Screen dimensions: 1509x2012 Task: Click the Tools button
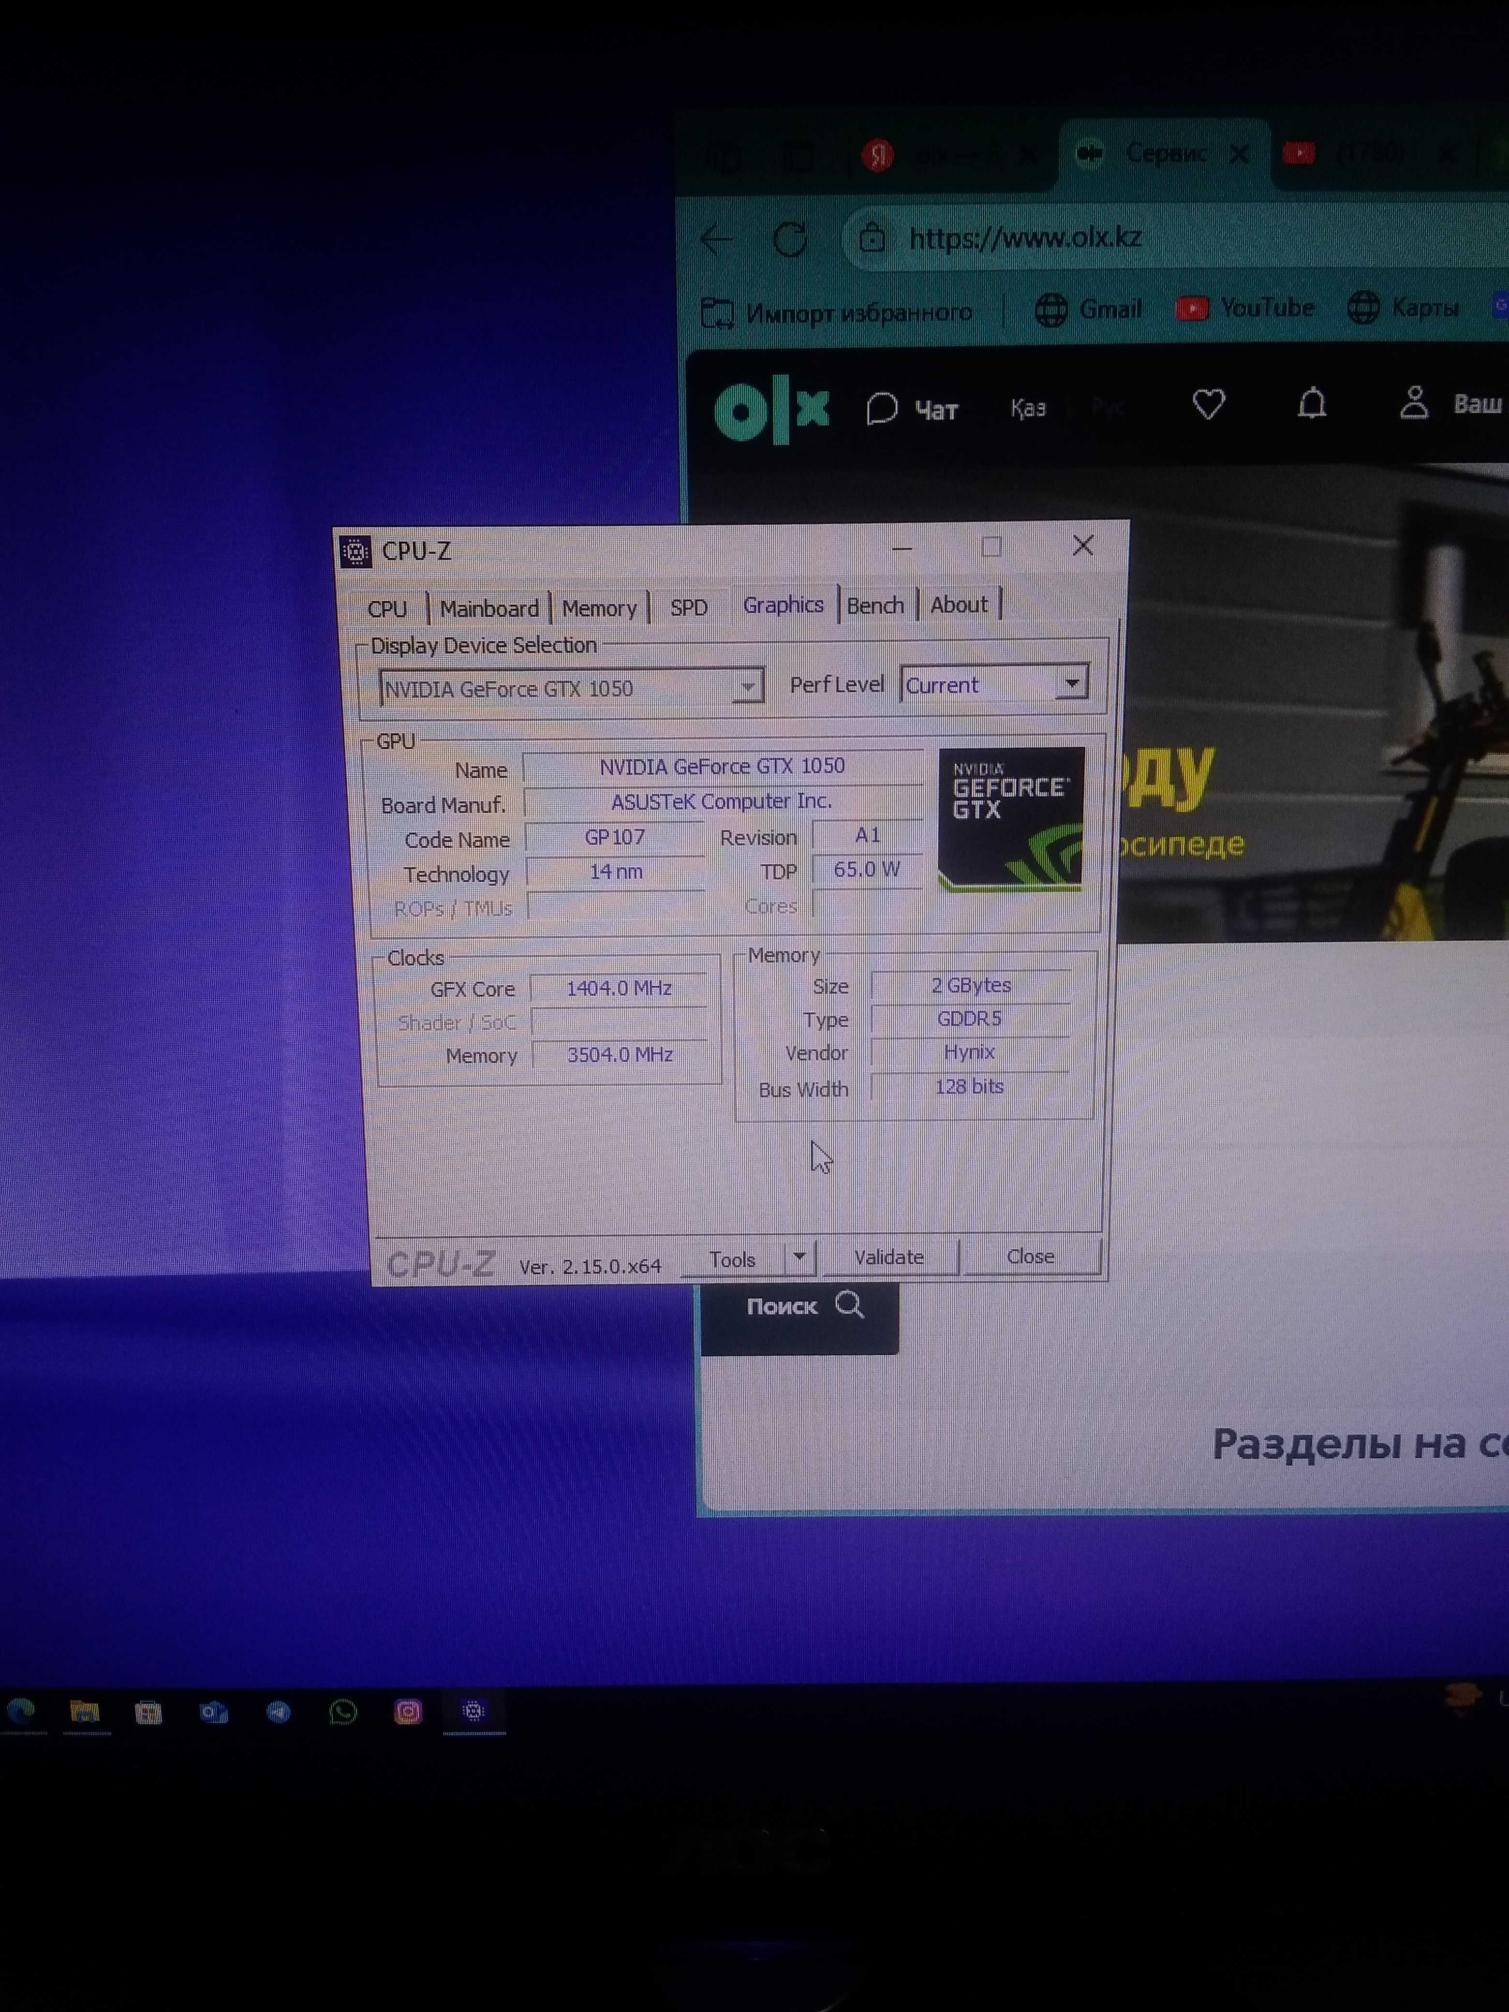coord(732,1259)
